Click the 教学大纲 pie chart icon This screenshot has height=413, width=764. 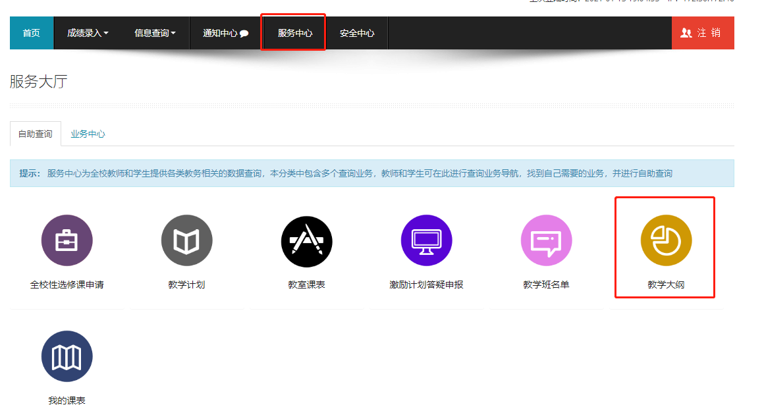pos(666,240)
